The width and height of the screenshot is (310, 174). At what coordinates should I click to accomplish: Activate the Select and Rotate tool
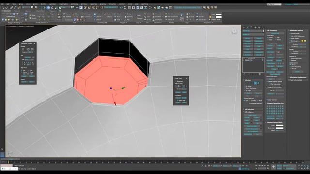tap(52, 8)
